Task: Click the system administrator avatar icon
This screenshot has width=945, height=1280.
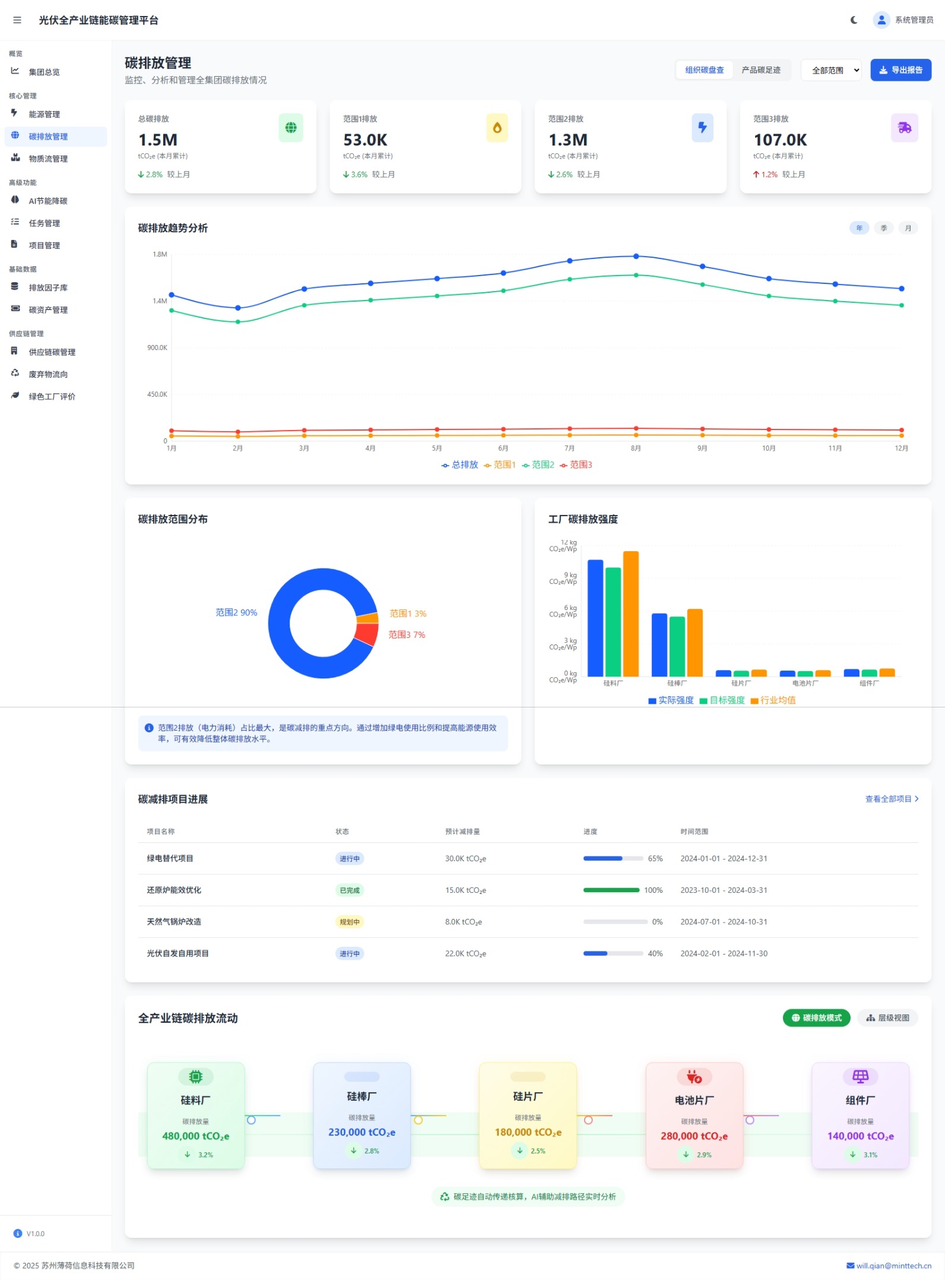Action: click(x=881, y=20)
